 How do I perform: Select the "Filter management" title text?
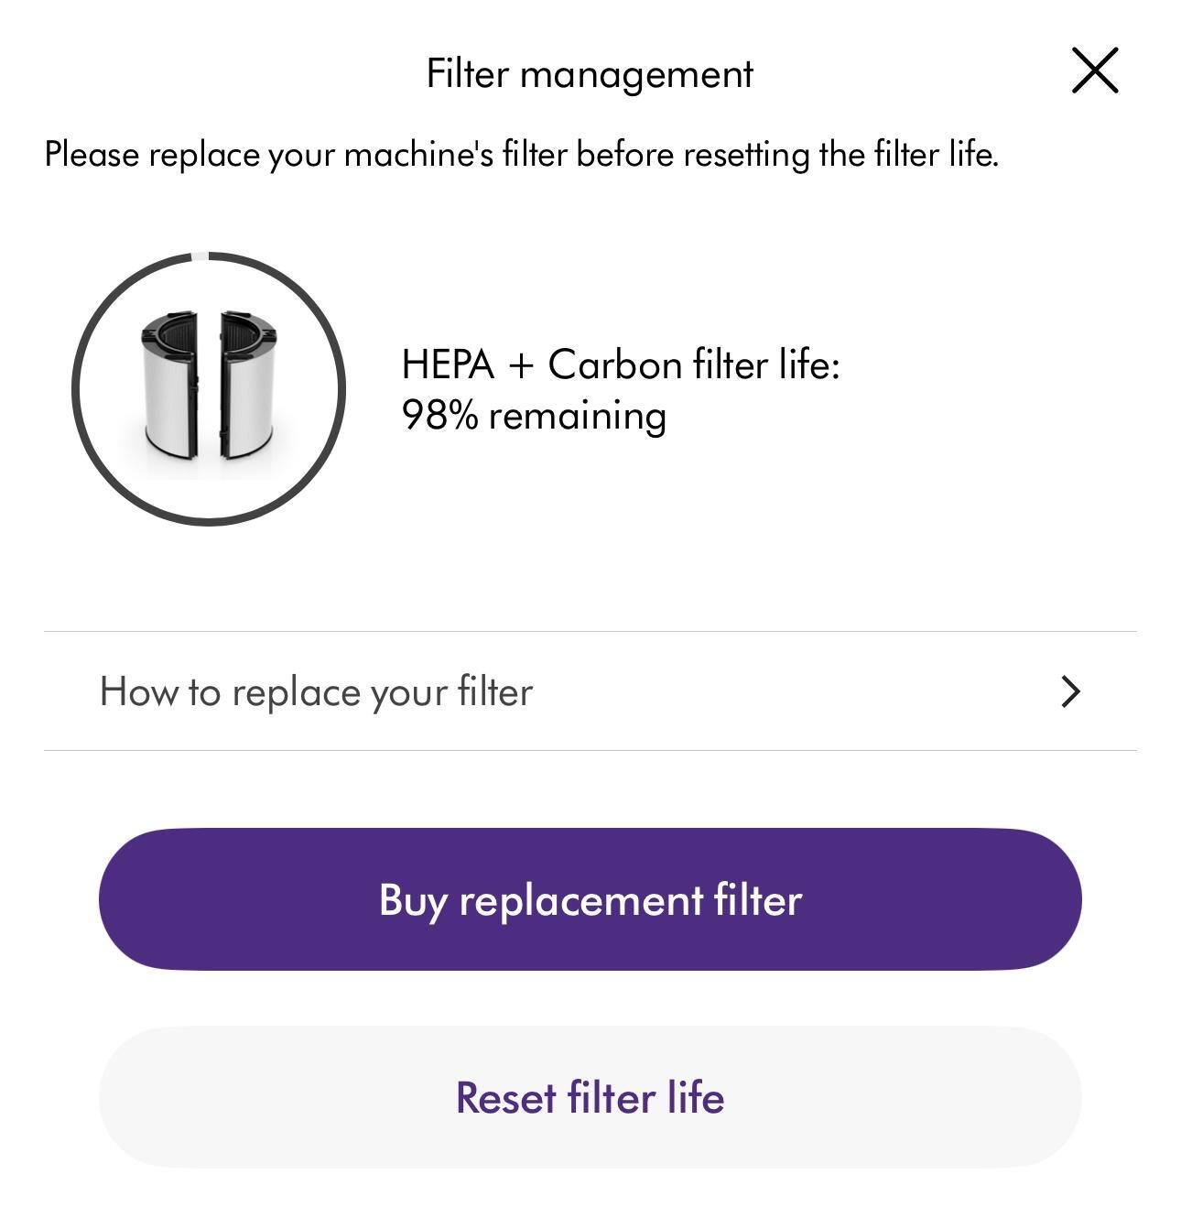click(590, 73)
